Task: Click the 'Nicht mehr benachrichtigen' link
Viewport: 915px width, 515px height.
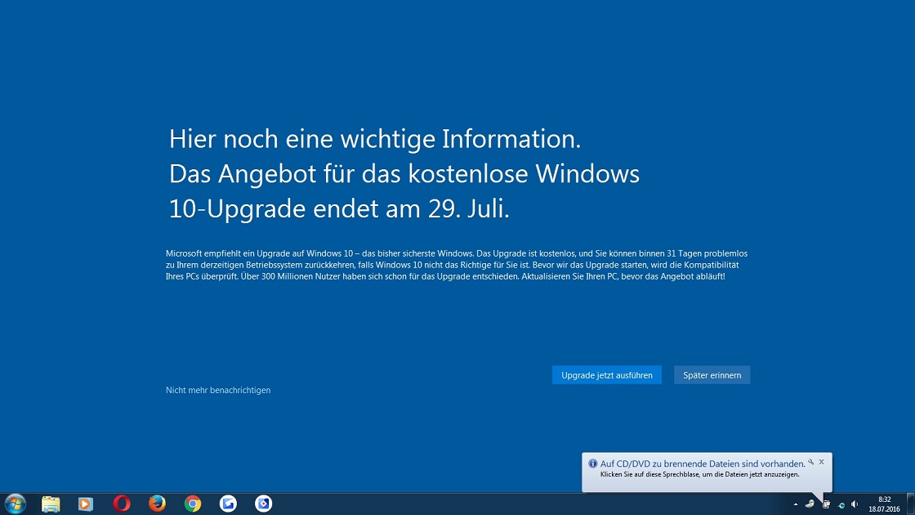Action: click(x=218, y=390)
